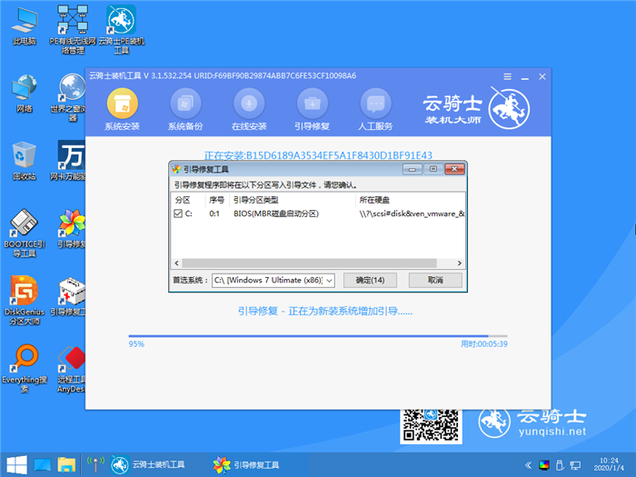Click the taskbar clock 10:24
Viewport: 636px width, 477px height.
(x=609, y=464)
